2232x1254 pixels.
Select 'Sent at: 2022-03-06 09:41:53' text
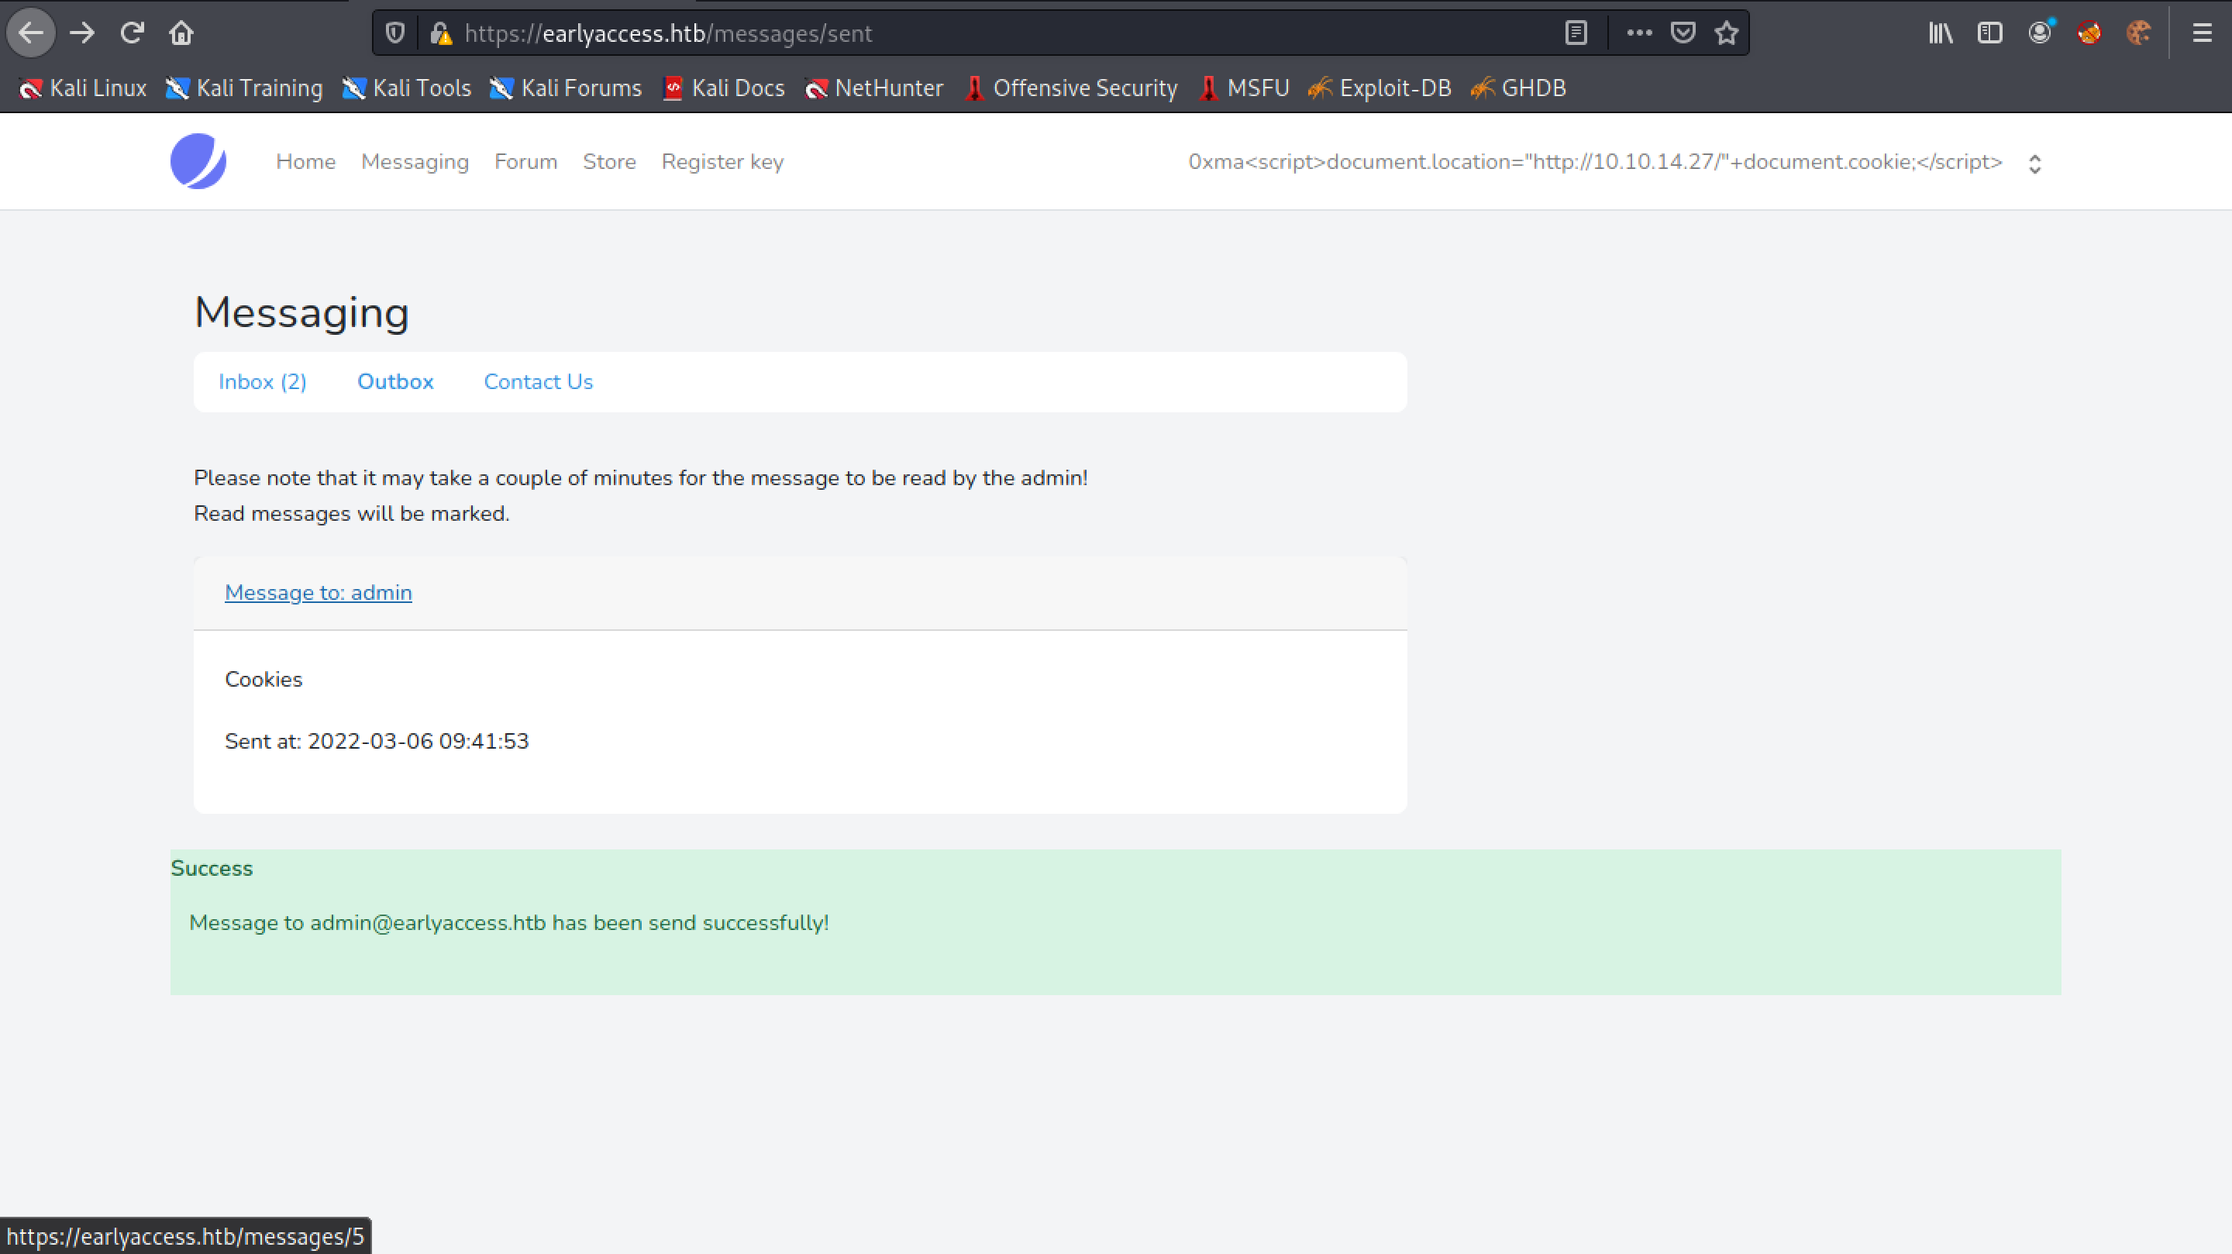tap(377, 741)
